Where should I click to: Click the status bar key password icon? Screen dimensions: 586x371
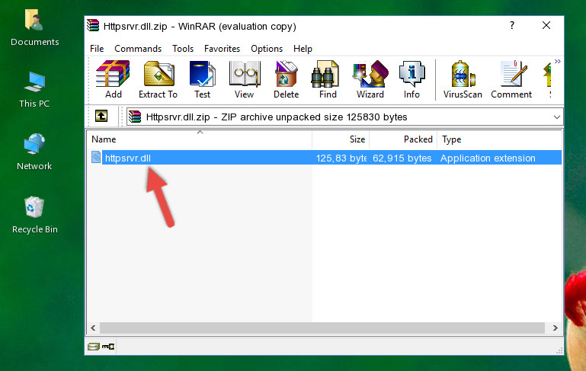click(108, 347)
